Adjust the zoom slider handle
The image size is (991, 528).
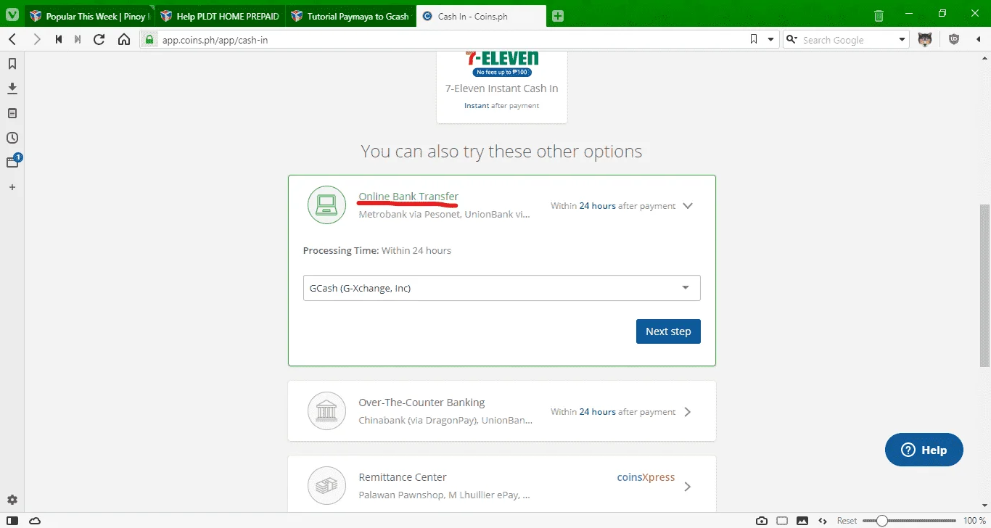pos(881,521)
